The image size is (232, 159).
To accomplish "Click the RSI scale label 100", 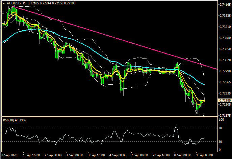I will point(222,119).
